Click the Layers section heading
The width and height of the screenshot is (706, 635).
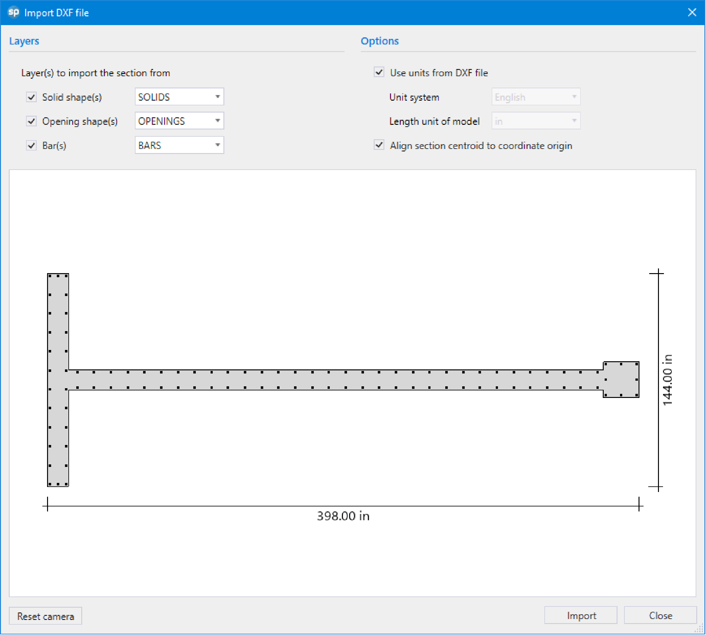(24, 41)
